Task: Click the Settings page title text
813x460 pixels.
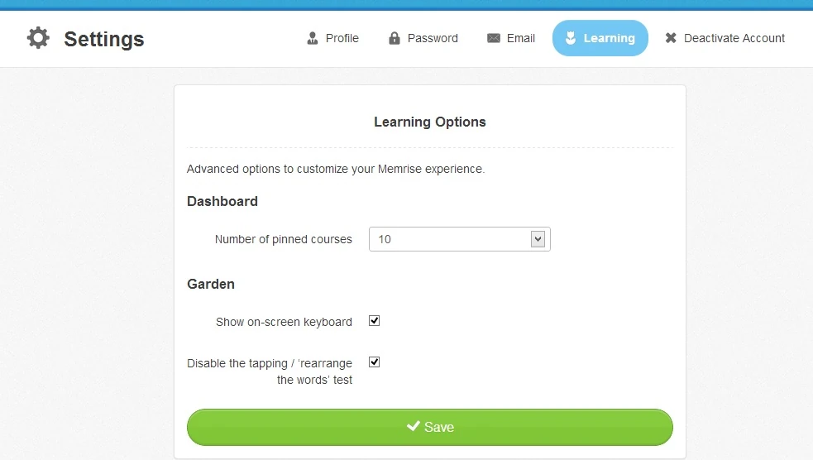Action: [x=103, y=39]
